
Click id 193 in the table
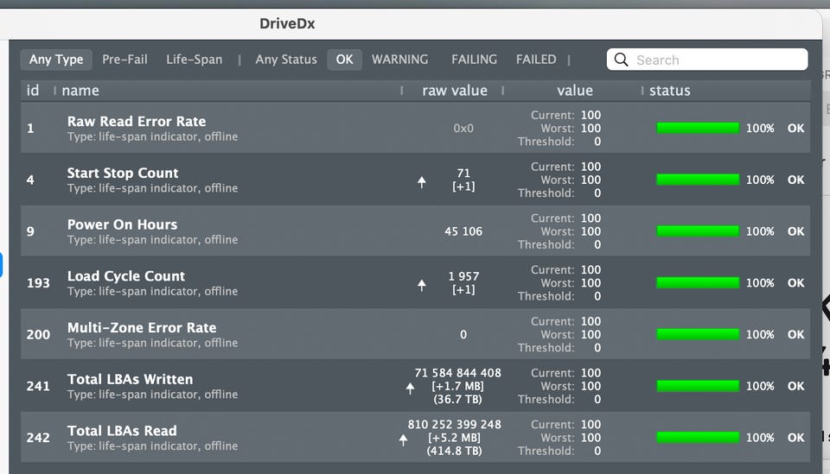[38, 283]
